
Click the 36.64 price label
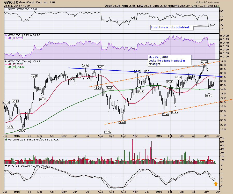(85, 65)
